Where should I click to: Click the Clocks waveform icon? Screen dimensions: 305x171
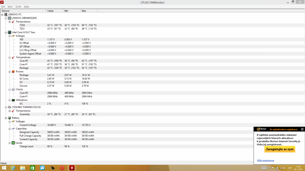[13, 89]
